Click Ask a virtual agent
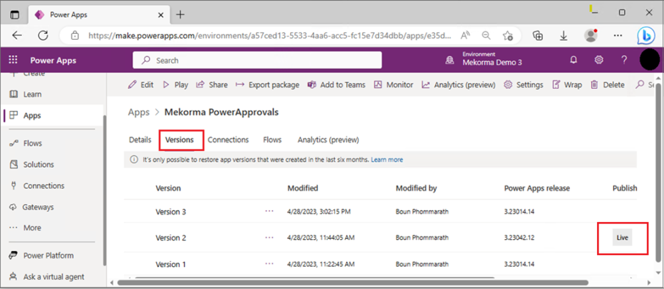This screenshot has width=664, height=289. point(46,277)
